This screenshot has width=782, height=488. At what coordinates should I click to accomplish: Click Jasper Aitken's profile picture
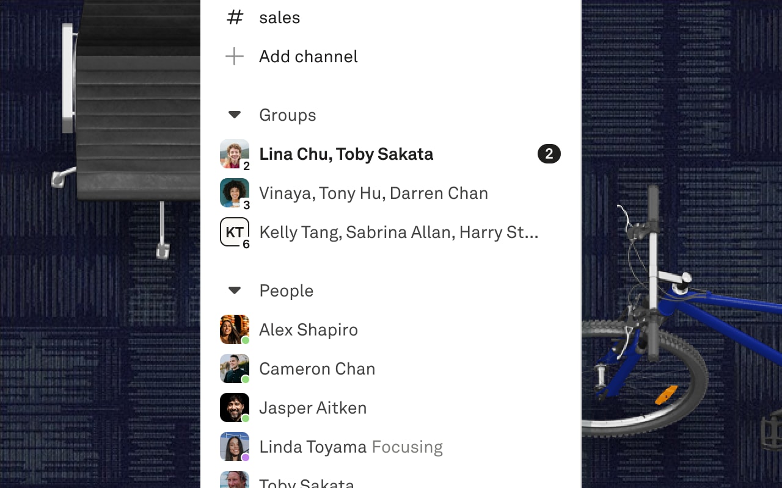coord(235,407)
